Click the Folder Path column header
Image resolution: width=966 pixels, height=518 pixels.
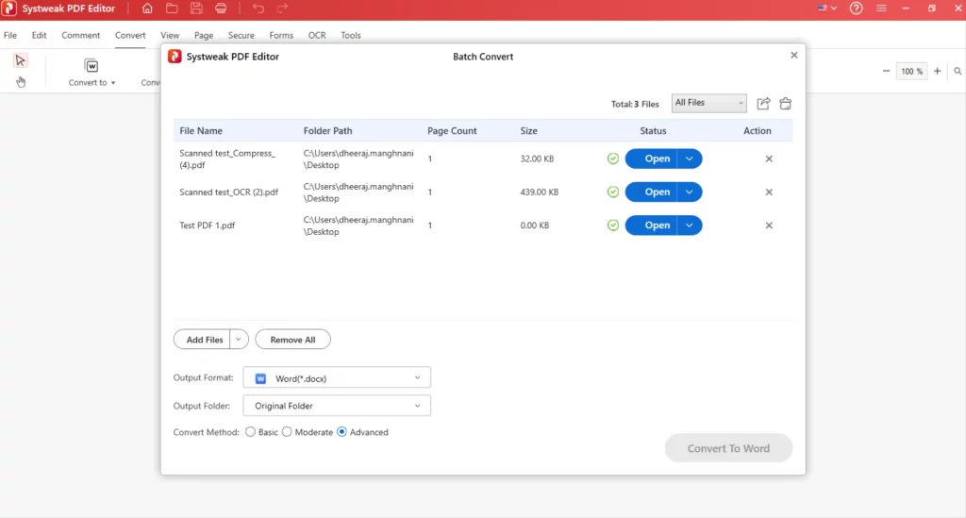click(x=327, y=130)
